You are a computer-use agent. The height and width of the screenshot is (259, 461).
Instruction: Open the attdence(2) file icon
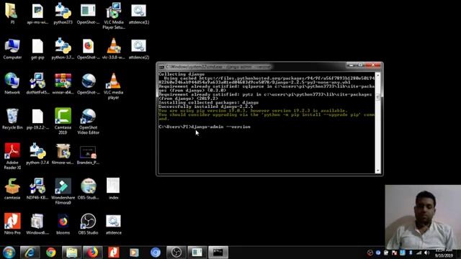click(138, 48)
